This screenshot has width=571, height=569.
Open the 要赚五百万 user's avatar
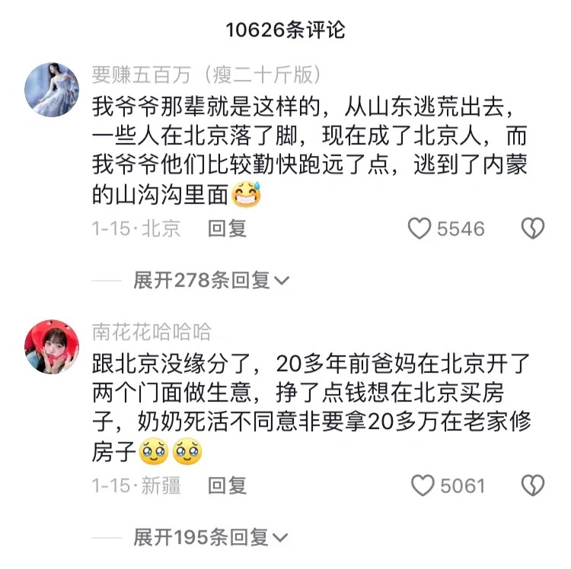point(52,90)
